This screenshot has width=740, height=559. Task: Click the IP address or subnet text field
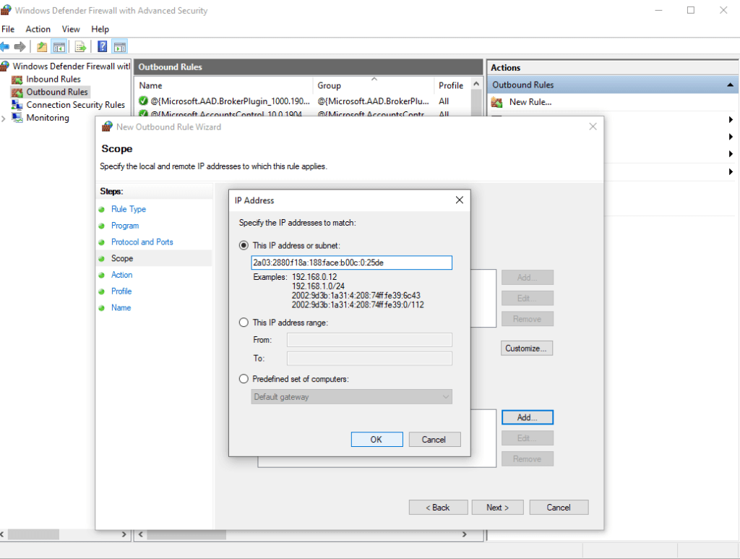pyautogui.click(x=352, y=263)
